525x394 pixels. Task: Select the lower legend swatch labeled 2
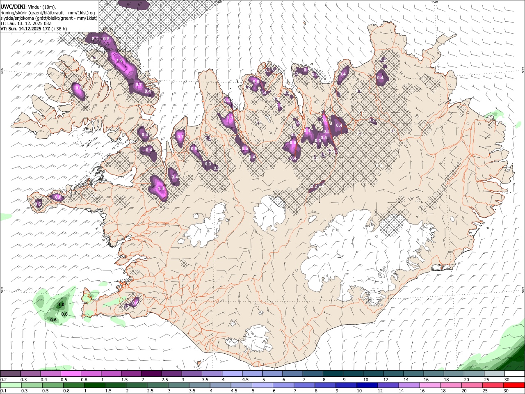pyautogui.click(x=137, y=385)
